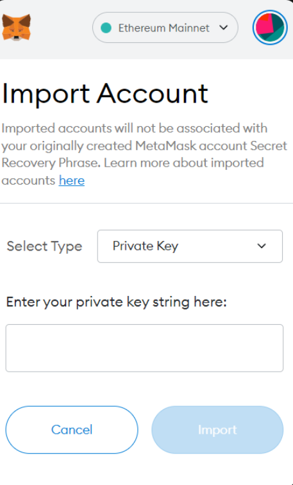Click the 'Private Key' option text
293x485 pixels.
[x=146, y=246]
